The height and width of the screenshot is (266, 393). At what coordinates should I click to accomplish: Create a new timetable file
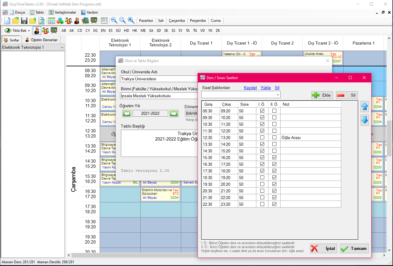click(7, 21)
